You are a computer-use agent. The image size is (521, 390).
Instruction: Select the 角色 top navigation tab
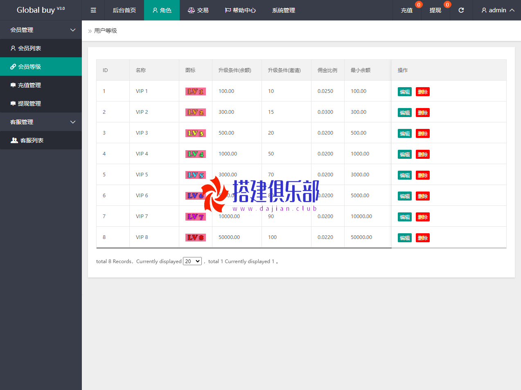pyautogui.click(x=162, y=10)
